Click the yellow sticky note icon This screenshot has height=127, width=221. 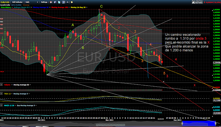pos(72,2)
